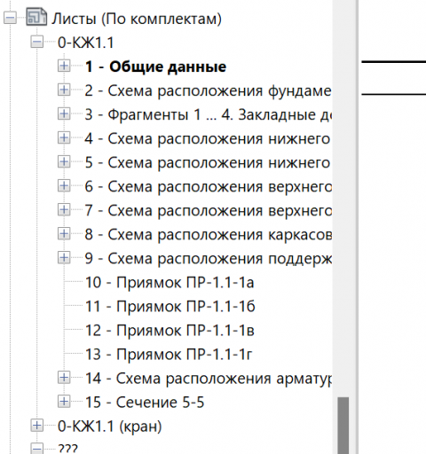The width and height of the screenshot is (426, 454).
Task: Expand sheet 1 - Общие данные
Action: pyautogui.click(x=64, y=66)
